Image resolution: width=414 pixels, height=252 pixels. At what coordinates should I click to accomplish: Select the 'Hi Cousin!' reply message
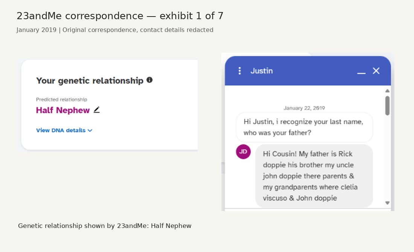click(314, 176)
